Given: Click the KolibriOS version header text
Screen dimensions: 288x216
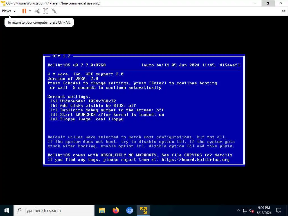Looking at the screenshot, I should tap(76, 65).
